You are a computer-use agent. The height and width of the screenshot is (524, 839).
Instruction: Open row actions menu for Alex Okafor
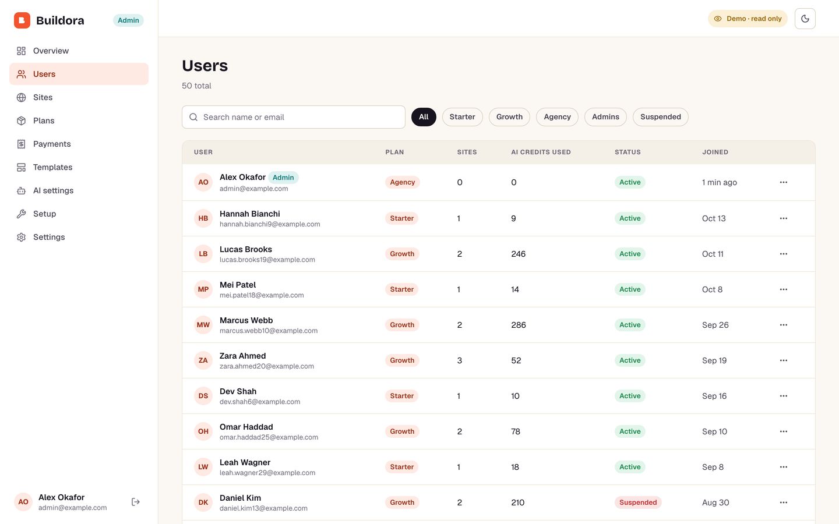784,182
